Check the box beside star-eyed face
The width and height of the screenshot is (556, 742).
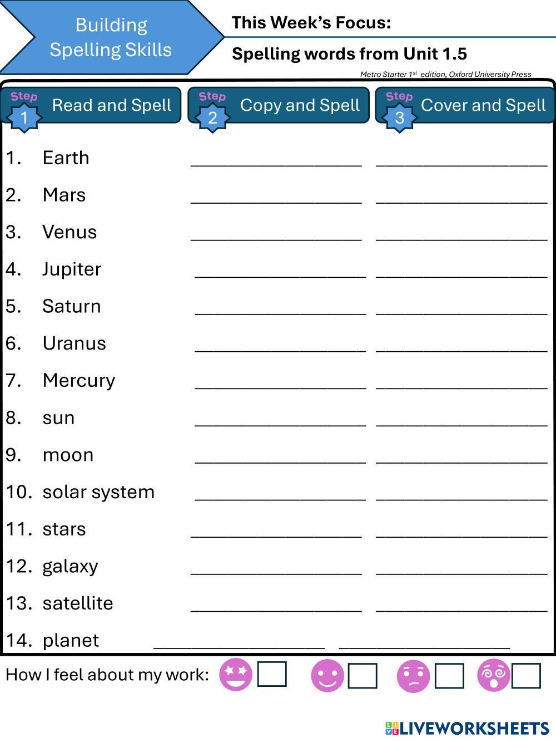pyautogui.click(x=272, y=675)
